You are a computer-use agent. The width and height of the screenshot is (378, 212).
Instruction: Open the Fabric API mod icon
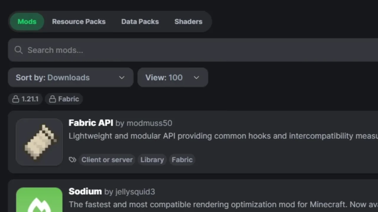pyautogui.click(x=39, y=142)
